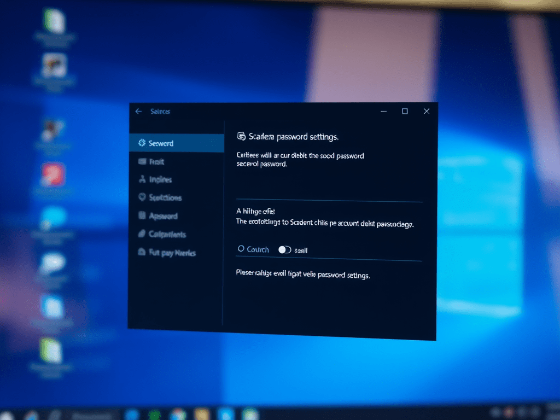
Task: Click the gear icon beside Seword
Action: click(x=141, y=143)
